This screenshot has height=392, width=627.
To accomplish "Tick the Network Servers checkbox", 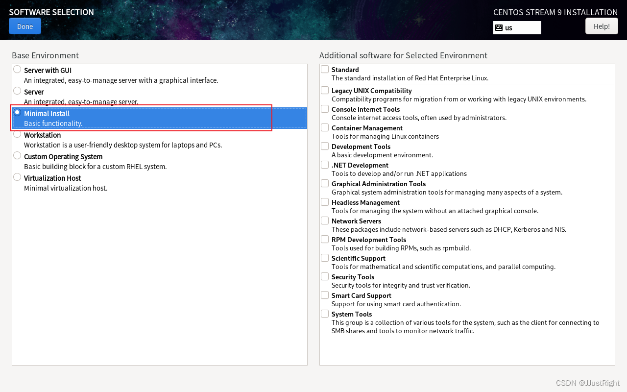I will [325, 220].
